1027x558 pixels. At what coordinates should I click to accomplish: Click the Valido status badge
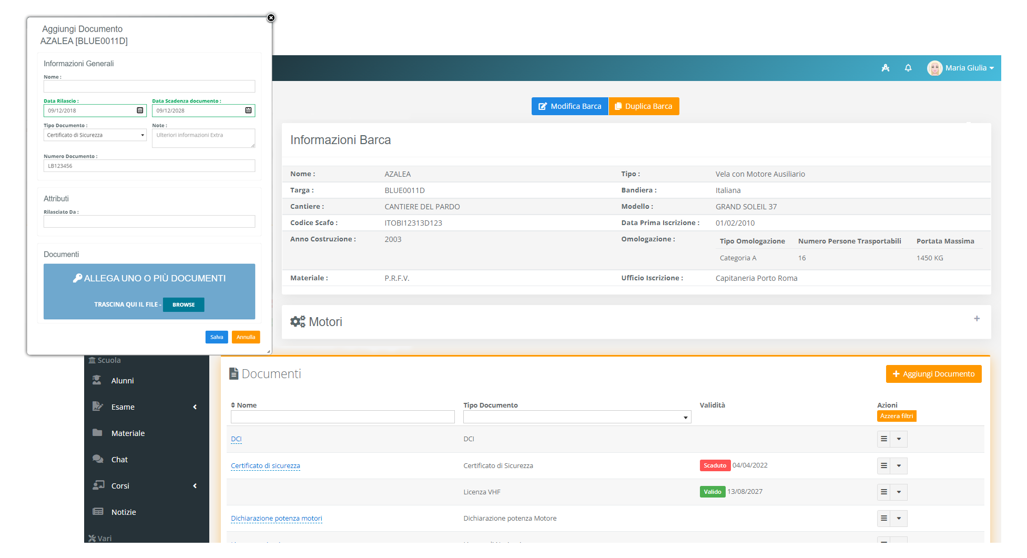713,492
